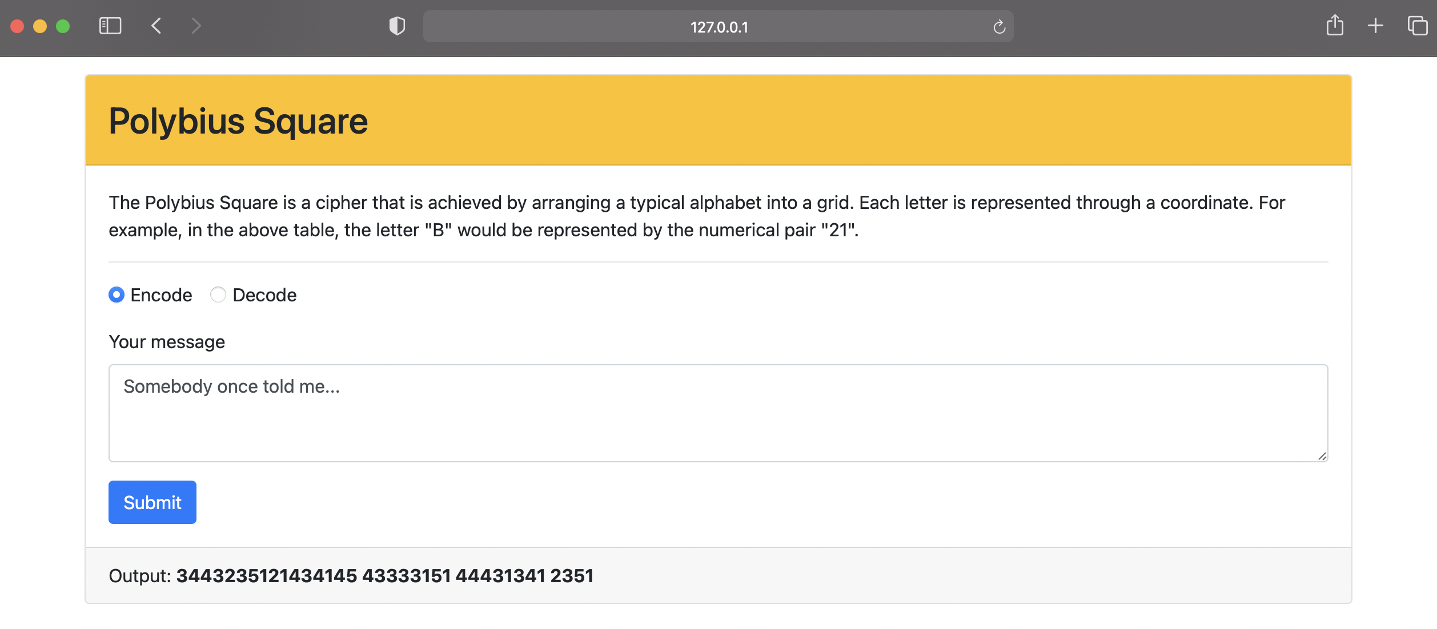Click the green fullscreen traffic light

pos(63,26)
